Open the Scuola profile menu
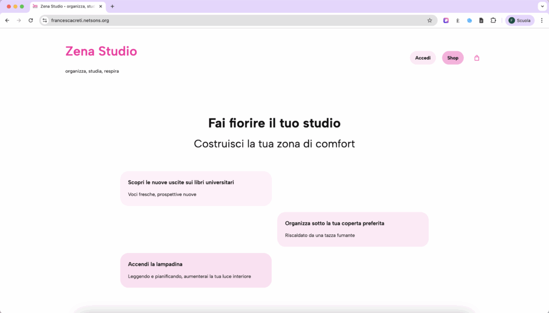The width and height of the screenshot is (549, 313). [520, 20]
